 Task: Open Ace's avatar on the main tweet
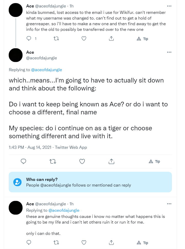tap(16, 55)
